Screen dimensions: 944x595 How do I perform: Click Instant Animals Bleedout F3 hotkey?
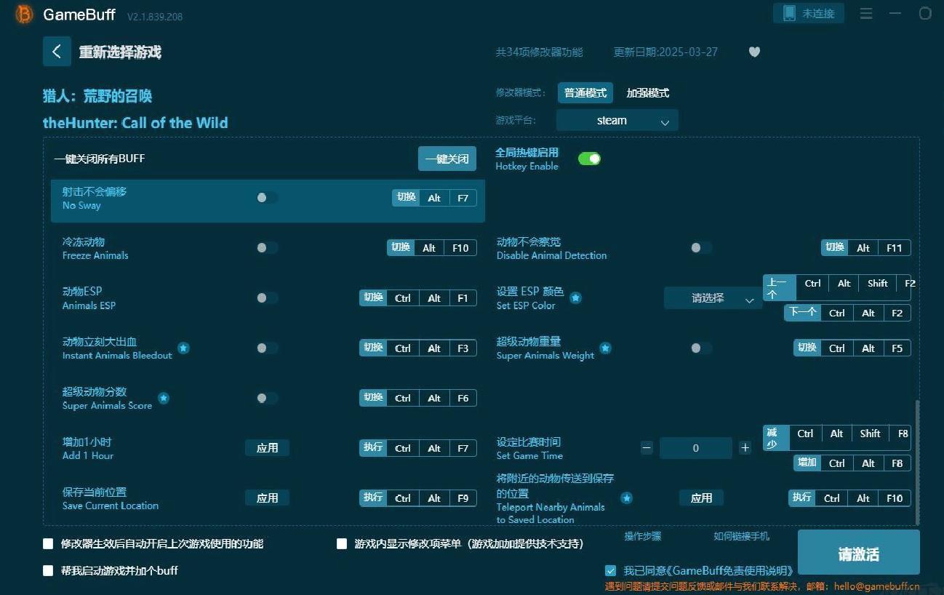[x=463, y=348]
